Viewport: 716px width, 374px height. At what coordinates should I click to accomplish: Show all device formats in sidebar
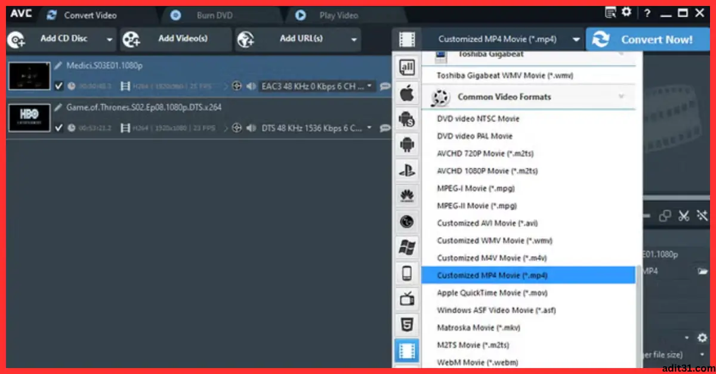(x=407, y=68)
